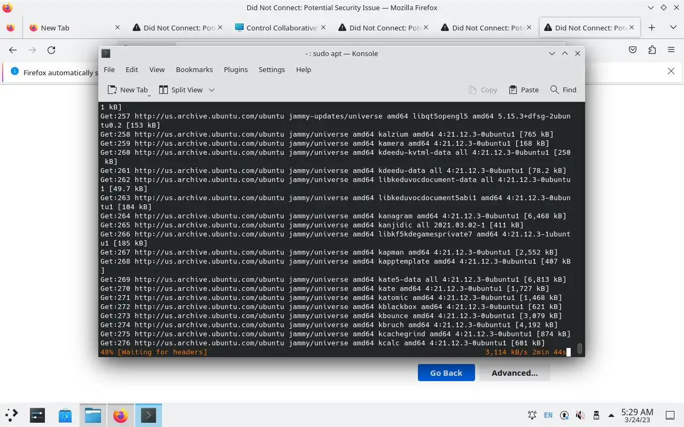
Task: Click the info icon in notification bar
Action: tap(14, 72)
